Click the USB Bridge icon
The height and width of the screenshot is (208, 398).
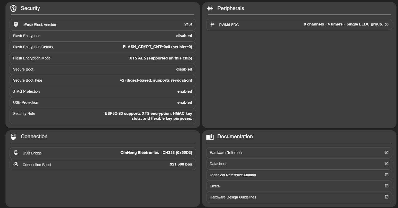click(16, 153)
